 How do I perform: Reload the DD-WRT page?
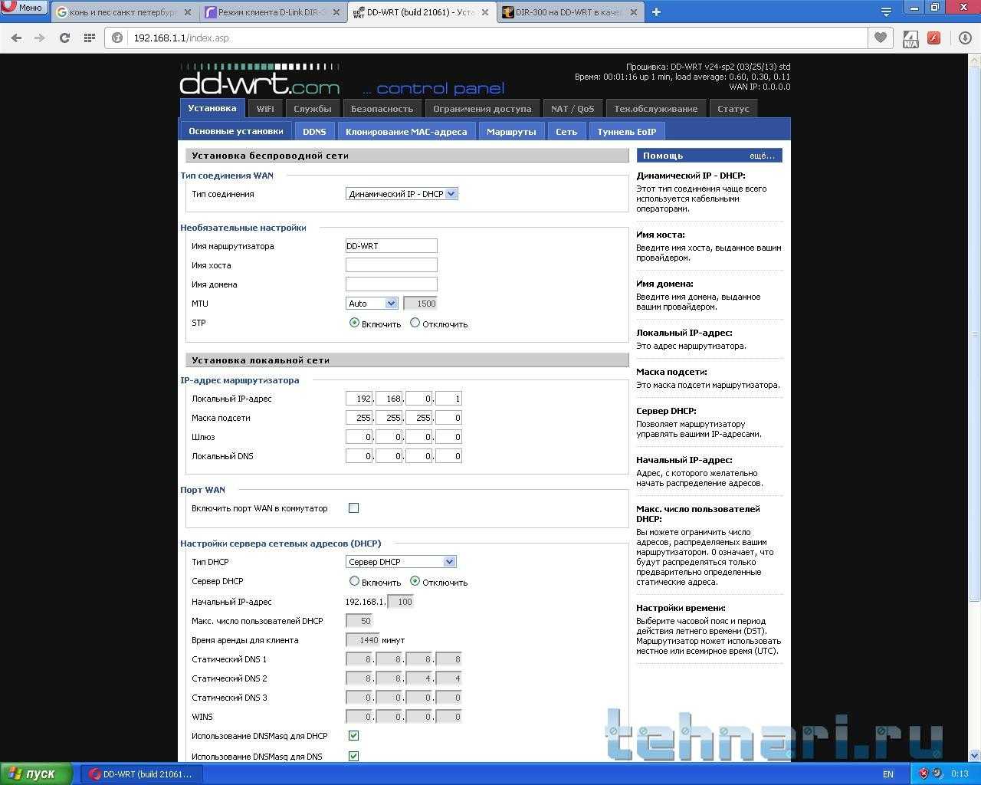pos(64,38)
